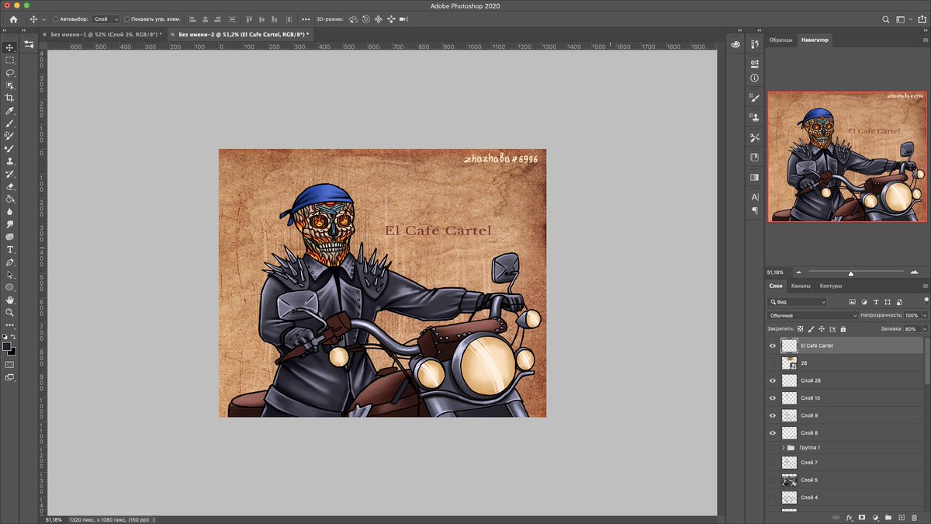This screenshot has height=524, width=931.
Task: Open the fx layer styles menu
Action: (849, 517)
